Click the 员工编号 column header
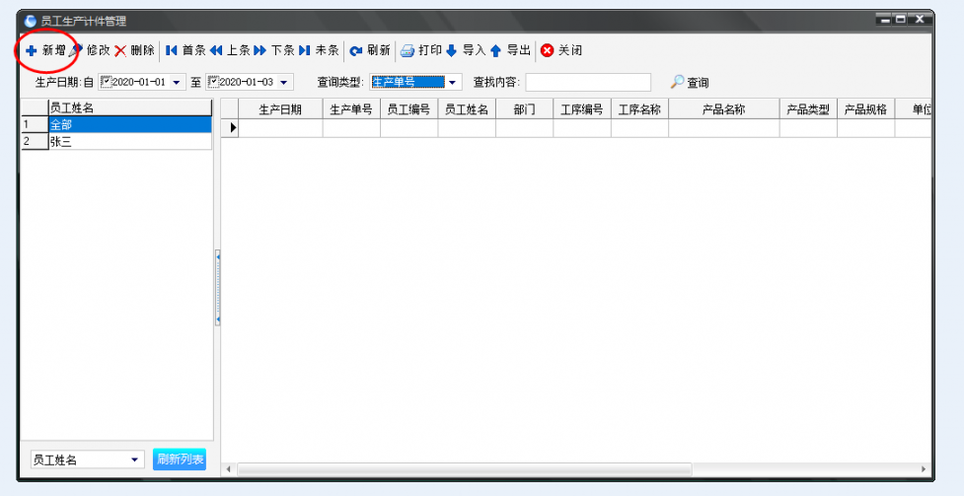The height and width of the screenshot is (496, 964). coord(408,109)
